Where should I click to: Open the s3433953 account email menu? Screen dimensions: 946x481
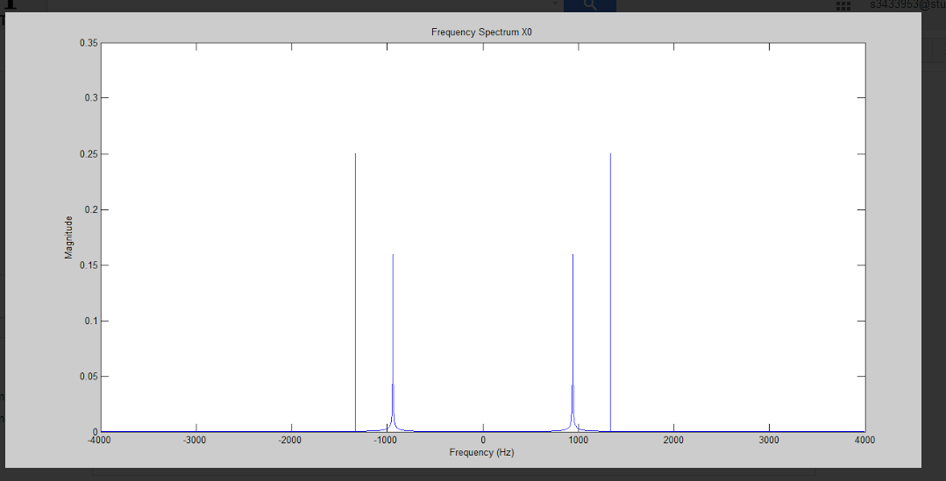tap(907, 5)
